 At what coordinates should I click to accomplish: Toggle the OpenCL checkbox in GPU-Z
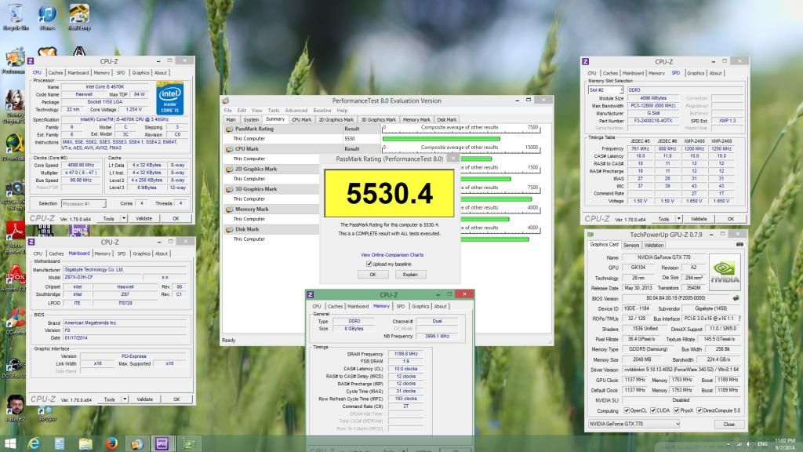click(627, 410)
